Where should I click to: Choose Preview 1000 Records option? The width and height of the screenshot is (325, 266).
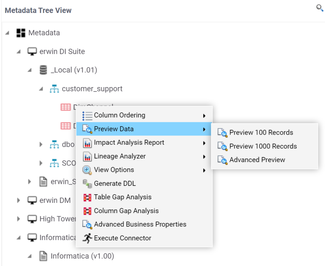[x=263, y=146]
